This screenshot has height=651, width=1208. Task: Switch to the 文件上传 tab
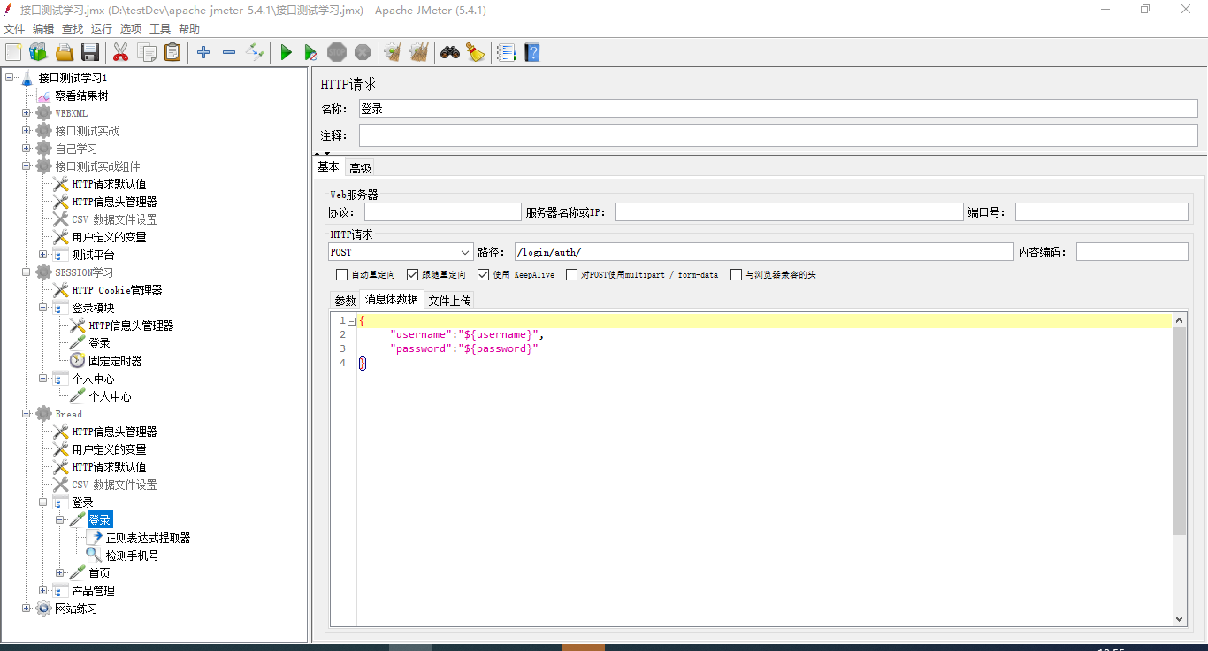(x=450, y=301)
